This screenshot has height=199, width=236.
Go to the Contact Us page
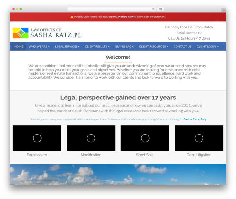coord(182,47)
